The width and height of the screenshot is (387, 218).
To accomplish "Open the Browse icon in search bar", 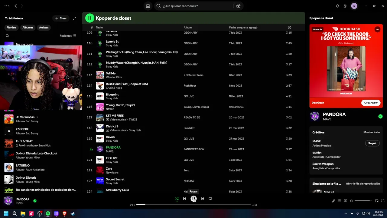I will (238, 6).
